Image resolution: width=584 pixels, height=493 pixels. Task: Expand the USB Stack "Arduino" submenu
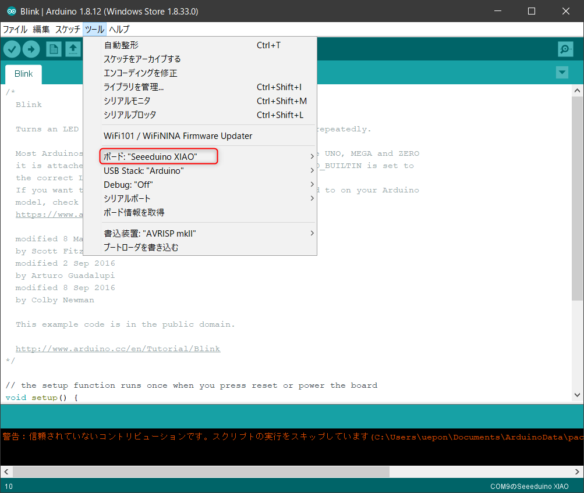[208, 171]
